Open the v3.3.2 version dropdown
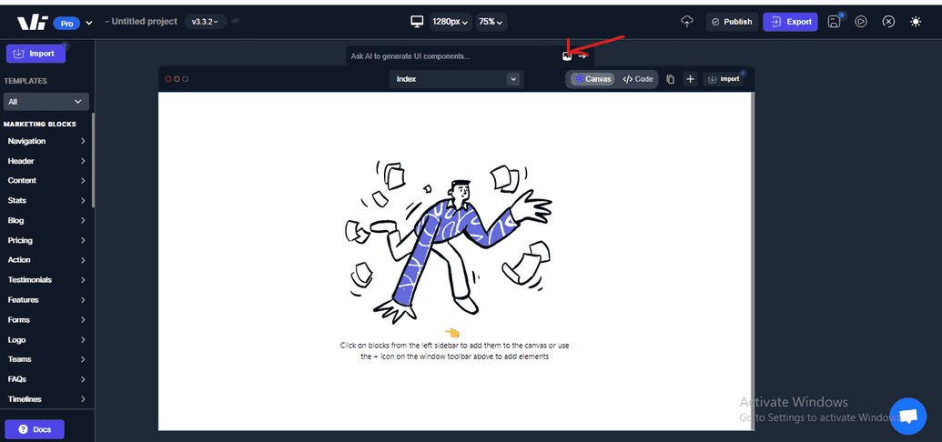 205,22
